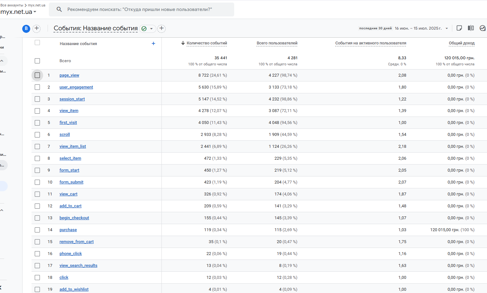Open the report status dropdown arrow

(x=151, y=29)
